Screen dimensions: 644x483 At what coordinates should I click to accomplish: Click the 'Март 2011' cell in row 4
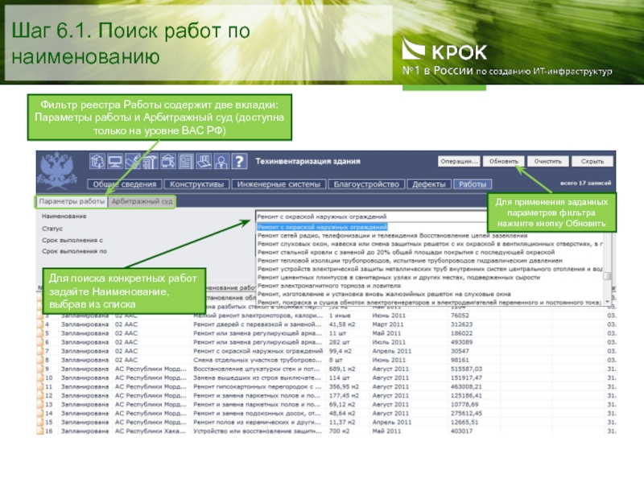[x=388, y=324]
